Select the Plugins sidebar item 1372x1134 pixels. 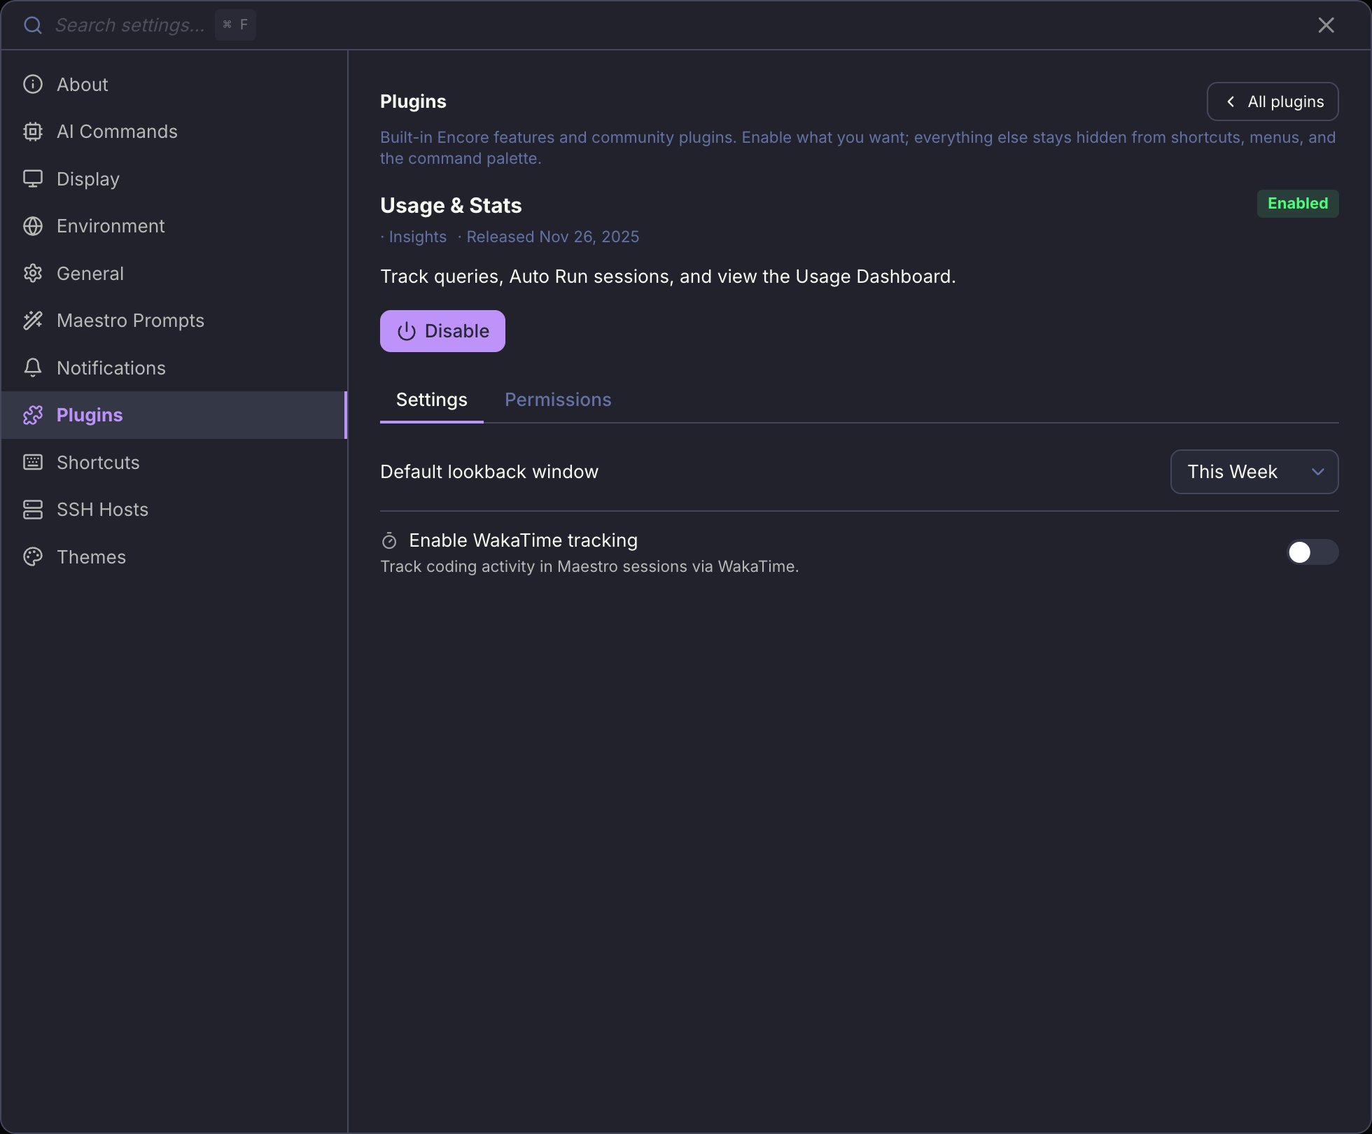pos(174,415)
